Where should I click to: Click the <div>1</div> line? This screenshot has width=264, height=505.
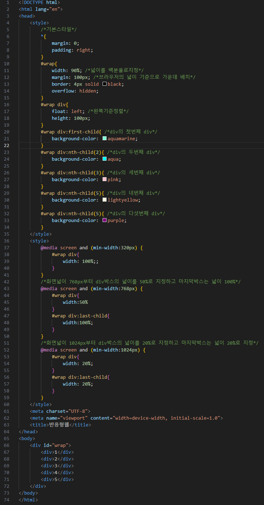[x=57, y=452]
